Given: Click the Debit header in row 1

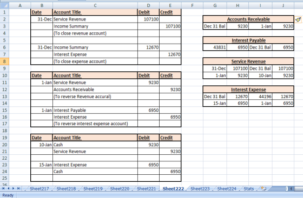Looking at the screenshot, I should tap(148, 12).
